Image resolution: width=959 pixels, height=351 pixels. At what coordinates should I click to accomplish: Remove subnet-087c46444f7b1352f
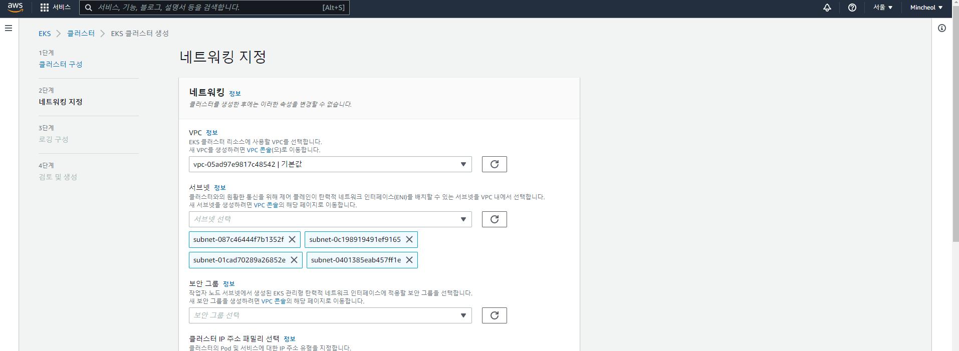292,239
